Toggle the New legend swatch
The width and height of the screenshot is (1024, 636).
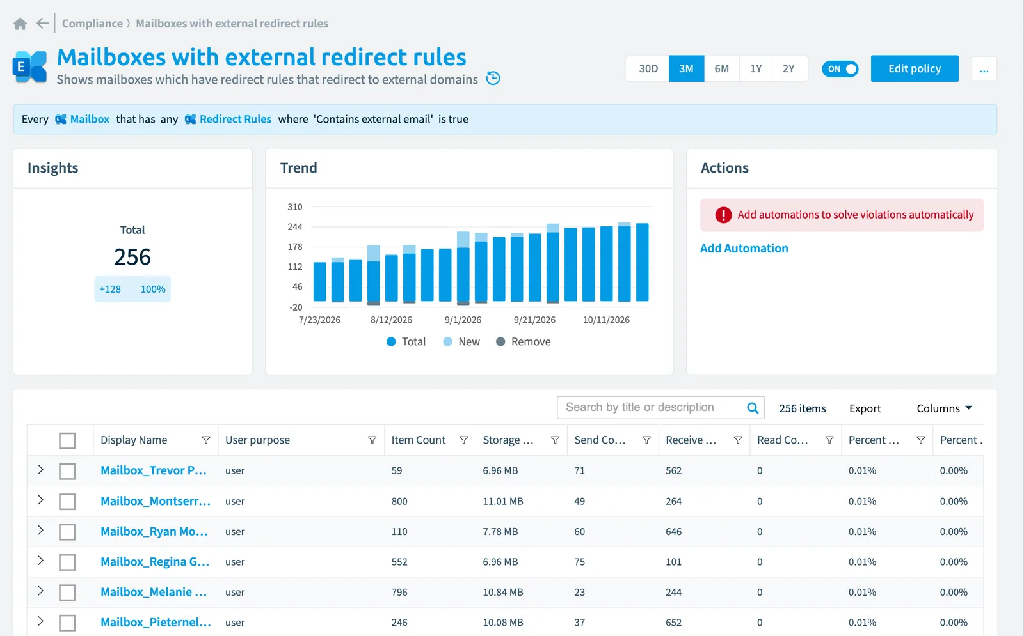pyautogui.click(x=447, y=342)
